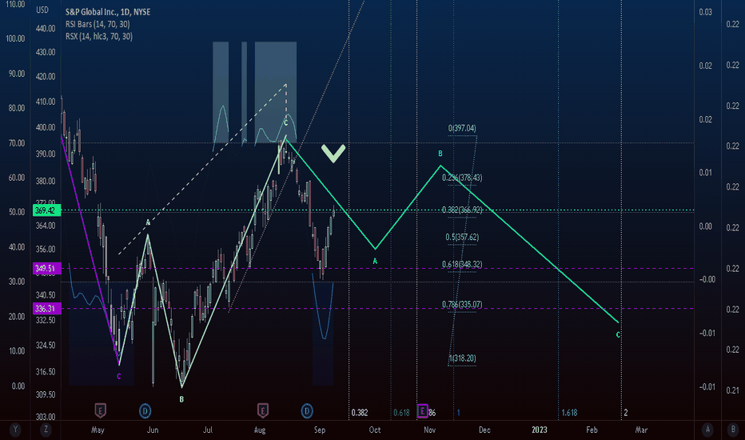Click the Jun label on time axis
The height and width of the screenshot is (440, 745).
click(153, 430)
